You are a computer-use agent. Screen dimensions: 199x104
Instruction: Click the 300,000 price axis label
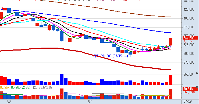pyautogui.click(x=189, y=53)
